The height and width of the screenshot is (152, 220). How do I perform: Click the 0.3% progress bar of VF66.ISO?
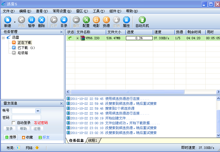coord(139,38)
